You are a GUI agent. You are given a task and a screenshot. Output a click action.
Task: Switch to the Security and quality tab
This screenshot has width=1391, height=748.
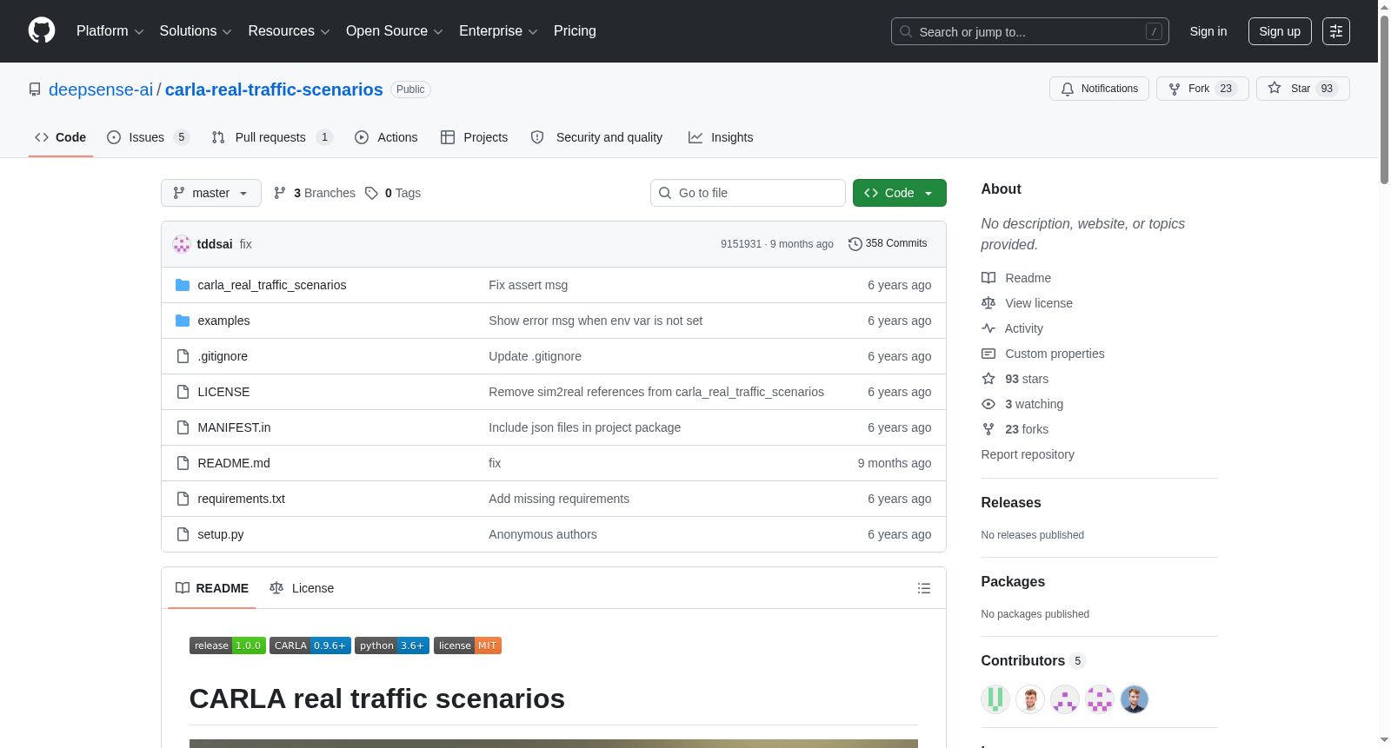point(596,137)
